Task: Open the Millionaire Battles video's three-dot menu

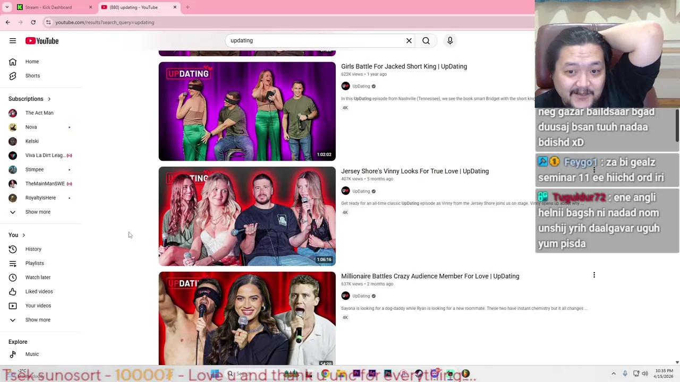Action: 594,275
